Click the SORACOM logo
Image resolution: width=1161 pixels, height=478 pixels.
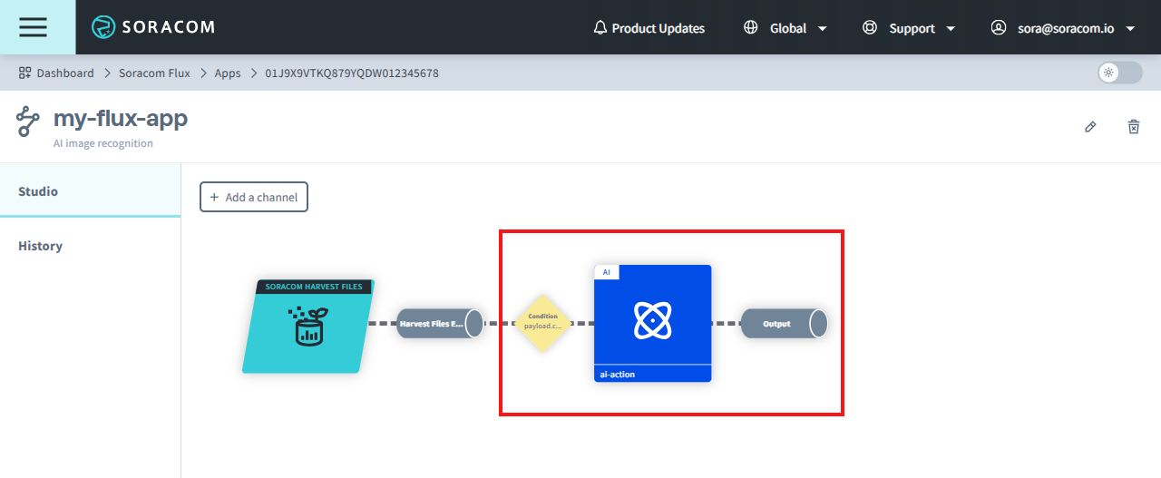(x=153, y=27)
